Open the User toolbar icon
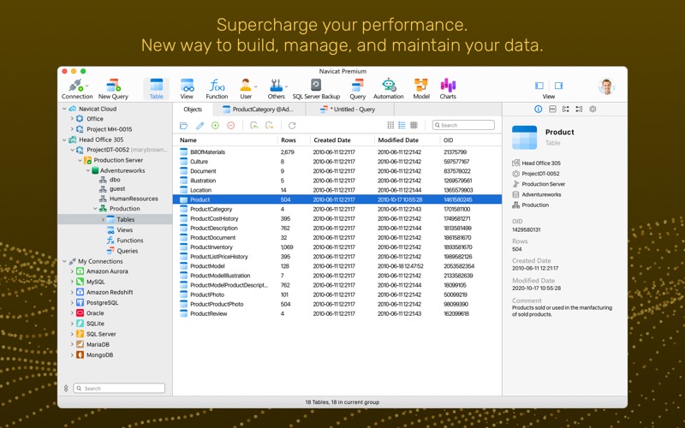Viewport: 685px width, 428px height. click(x=246, y=89)
